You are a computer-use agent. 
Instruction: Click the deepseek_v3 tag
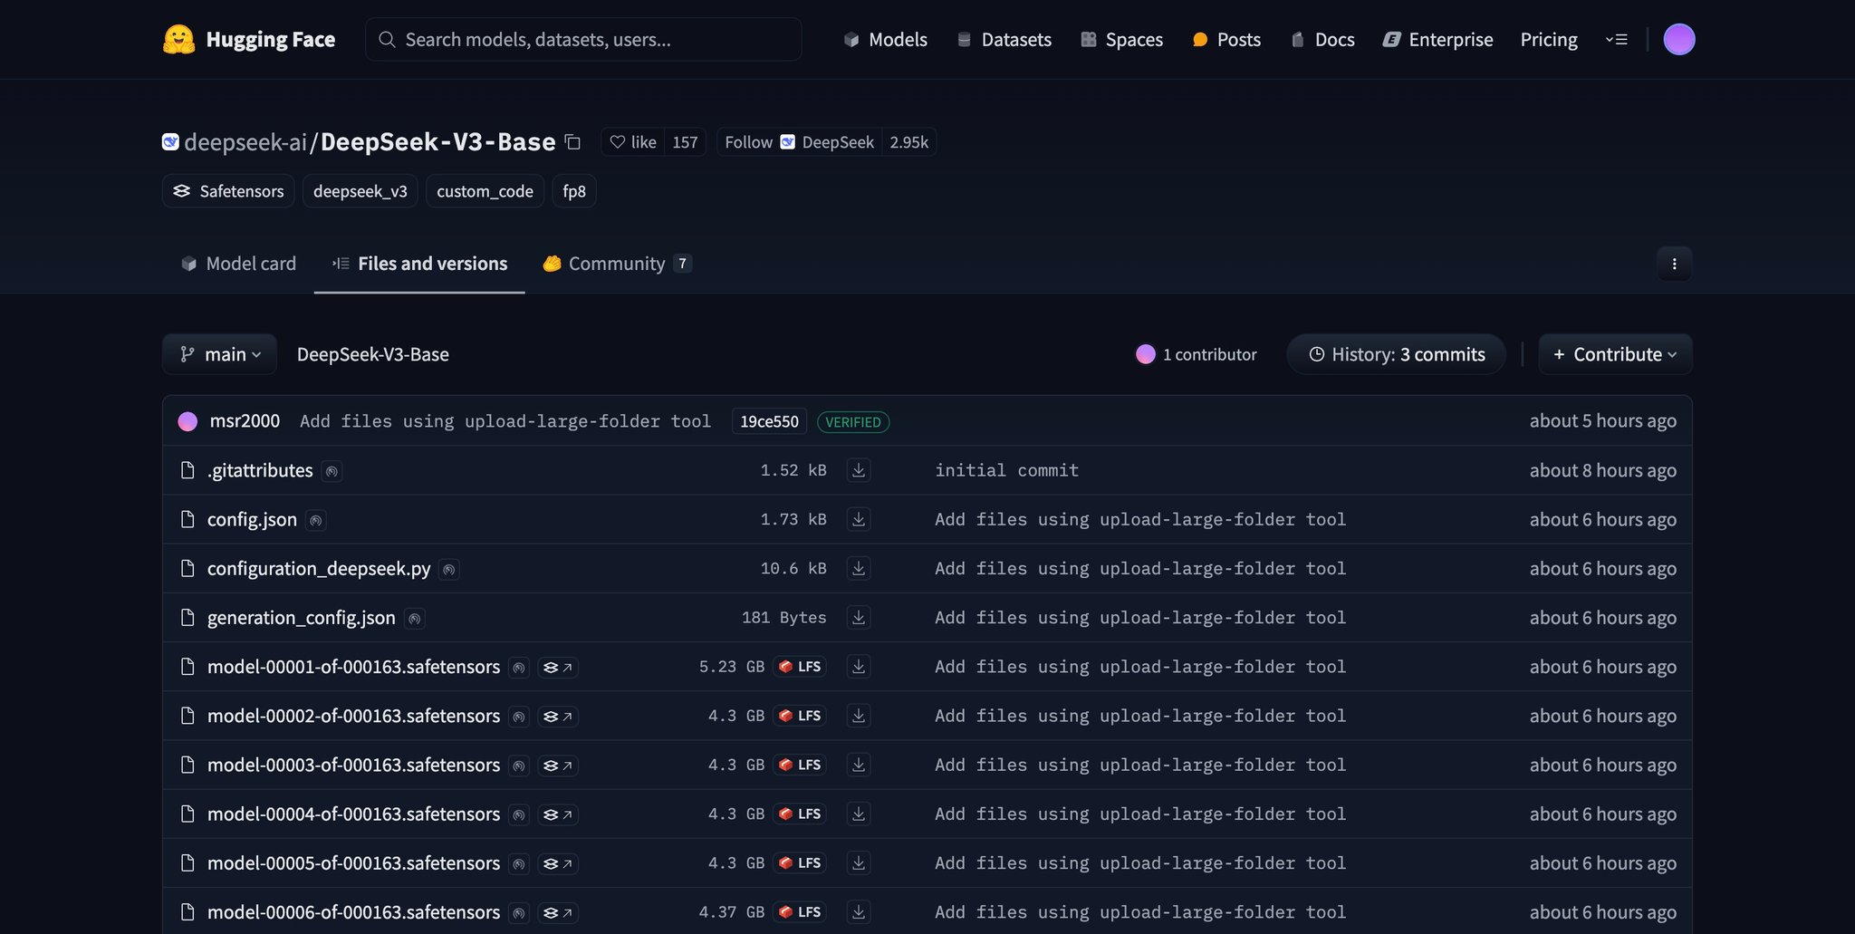pyautogui.click(x=360, y=191)
